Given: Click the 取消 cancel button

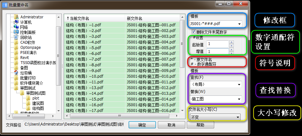Looking at the screenshot, I should click(x=171, y=125).
